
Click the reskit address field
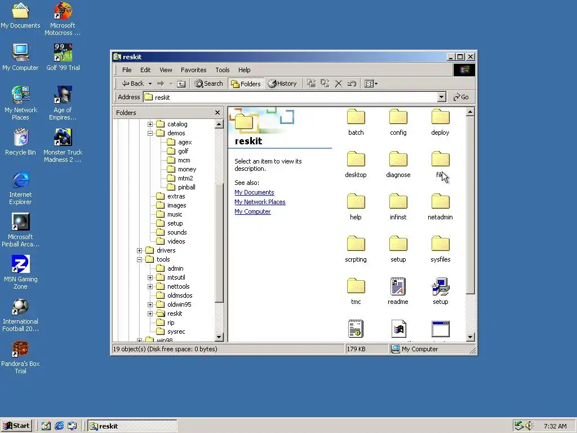(x=290, y=97)
